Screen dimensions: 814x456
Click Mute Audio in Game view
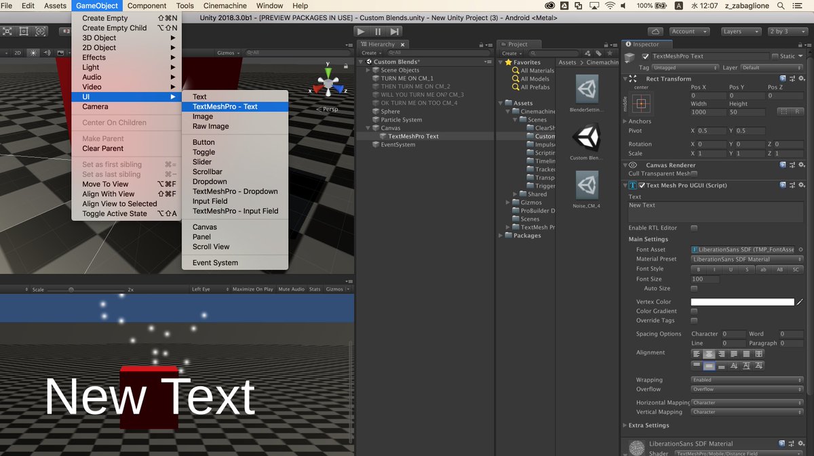tap(292, 289)
